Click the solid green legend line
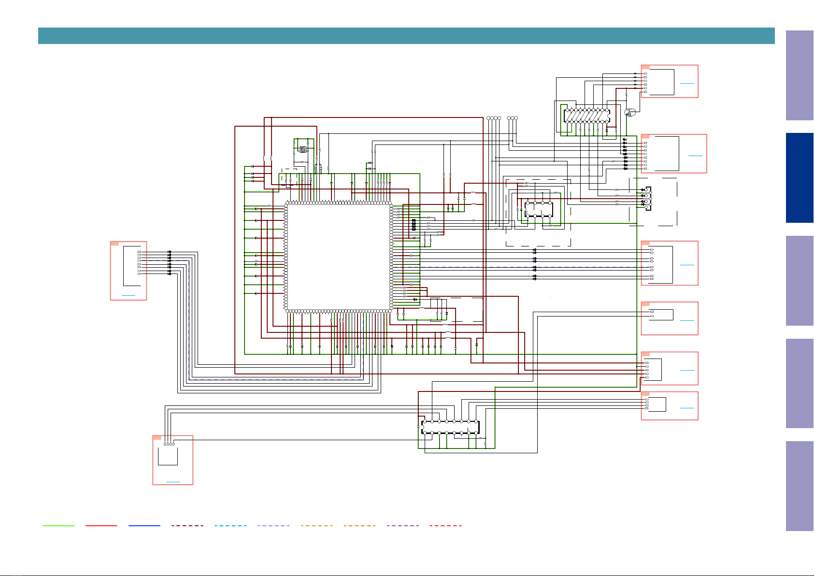814x576 pixels. click(x=58, y=525)
